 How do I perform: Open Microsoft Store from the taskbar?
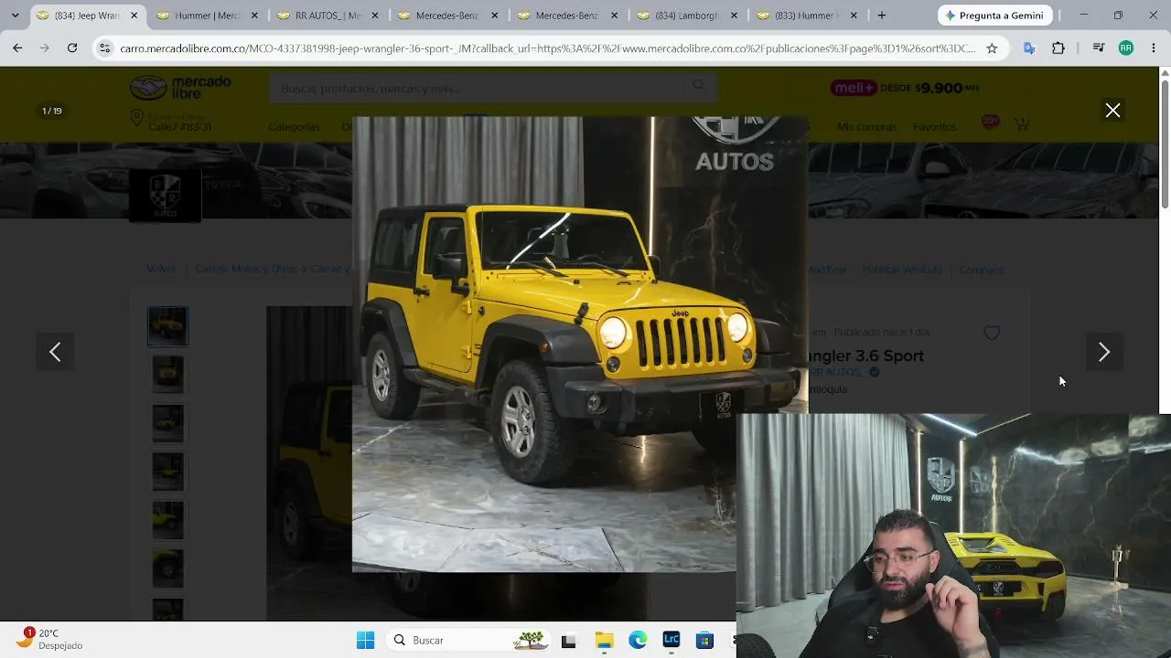[704, 641]
